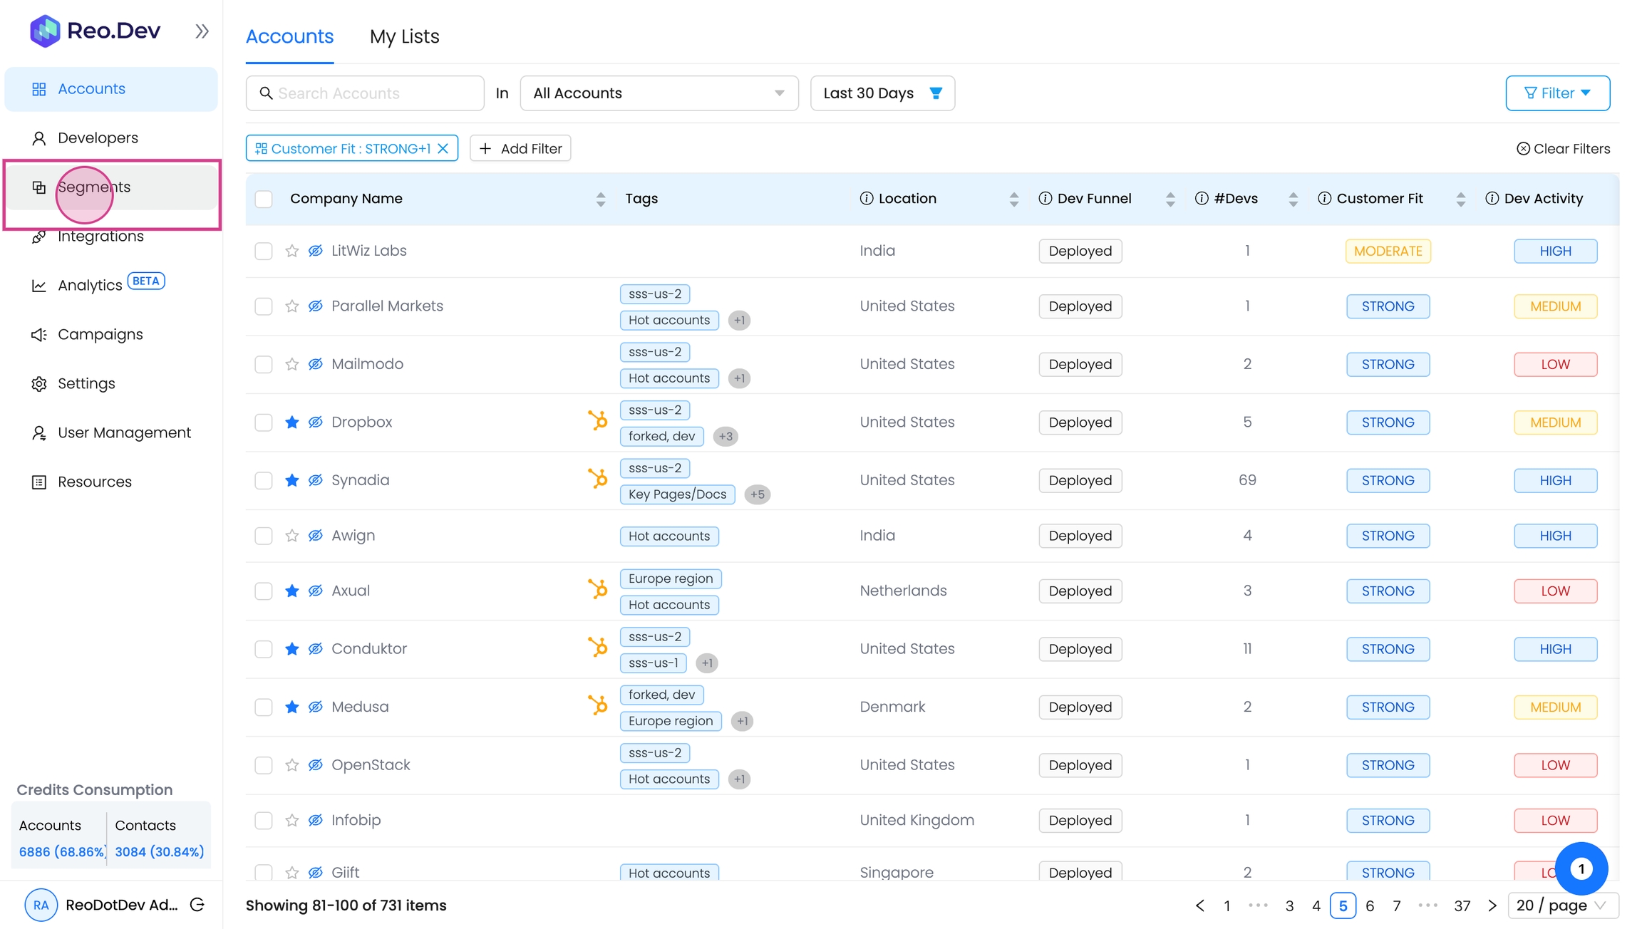Tick the select-all checkbox in header

click(264, 199)
